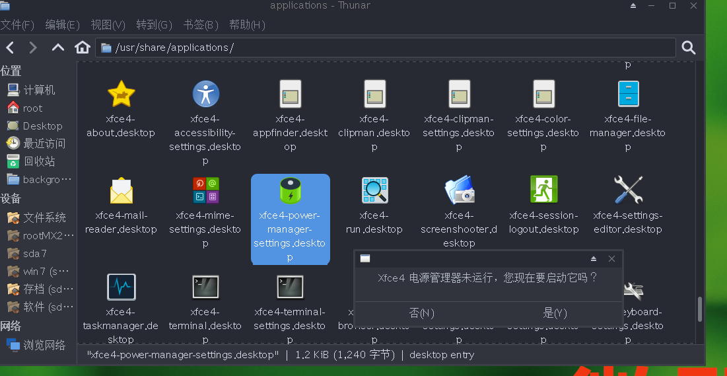The width and height of the screenshot is (727, 376).
Task: Select the xfce4-terminal-settings.desktop icon
Action: tap(291, 287)
